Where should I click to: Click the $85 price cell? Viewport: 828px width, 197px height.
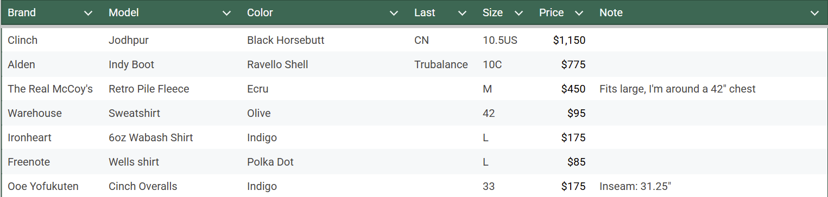click(577, 162)
